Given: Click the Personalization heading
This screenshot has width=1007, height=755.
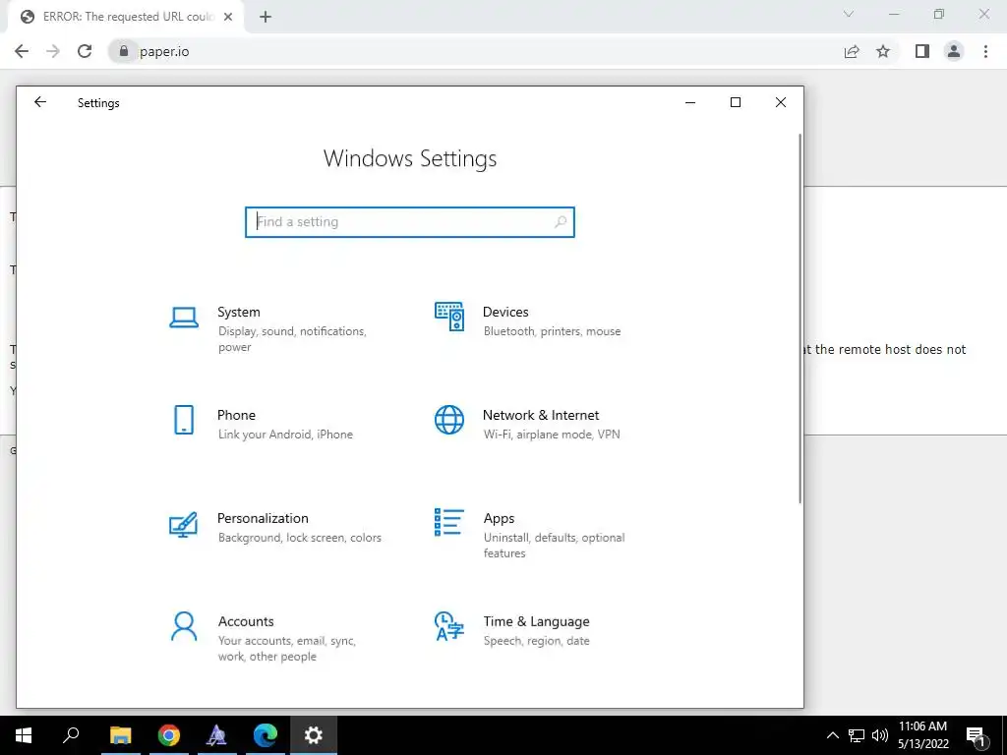Looking at the screenshot, I should pyautogui.click(x=263, y=518).
